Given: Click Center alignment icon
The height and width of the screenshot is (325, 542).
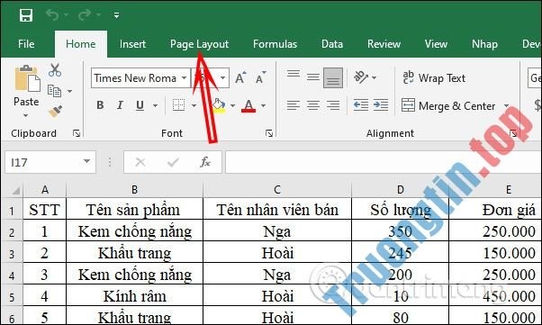Looking at the screenshot, I should tap(313, 105).
